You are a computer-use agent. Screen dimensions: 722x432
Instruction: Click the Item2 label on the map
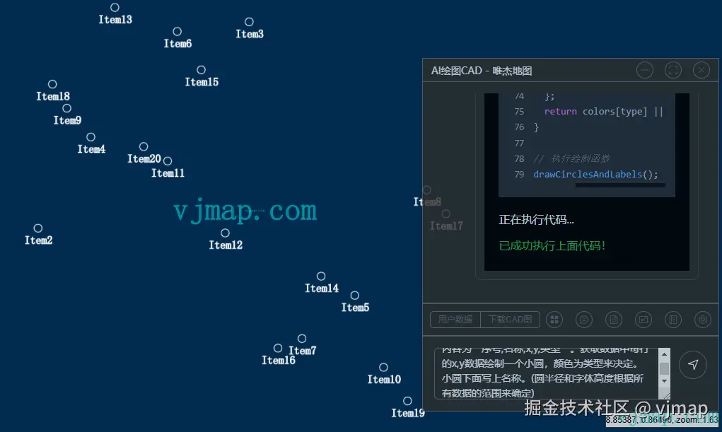coord(39,240)
